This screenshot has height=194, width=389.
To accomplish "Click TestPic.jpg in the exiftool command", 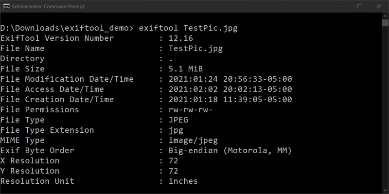I will point(211,28).
